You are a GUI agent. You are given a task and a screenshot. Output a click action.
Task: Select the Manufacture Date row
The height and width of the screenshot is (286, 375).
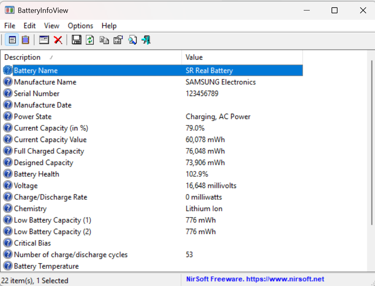click(153, 105)
